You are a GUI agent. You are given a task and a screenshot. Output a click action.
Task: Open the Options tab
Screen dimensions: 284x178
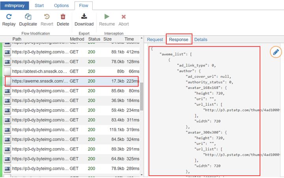pyautogui.click(x=62, y=6)
